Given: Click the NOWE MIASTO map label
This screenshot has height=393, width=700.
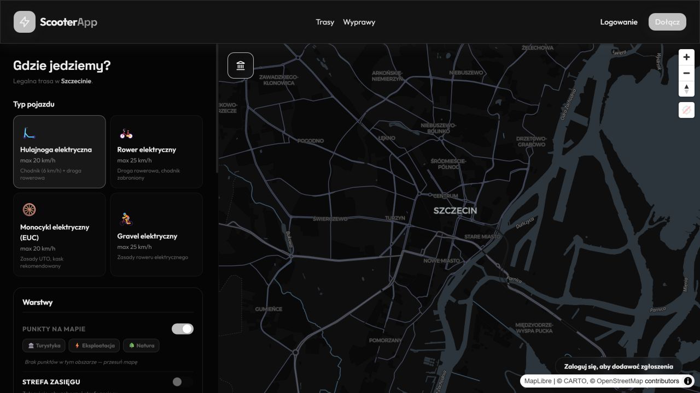Looking at the screenshot, I should [x=442, y=261].
